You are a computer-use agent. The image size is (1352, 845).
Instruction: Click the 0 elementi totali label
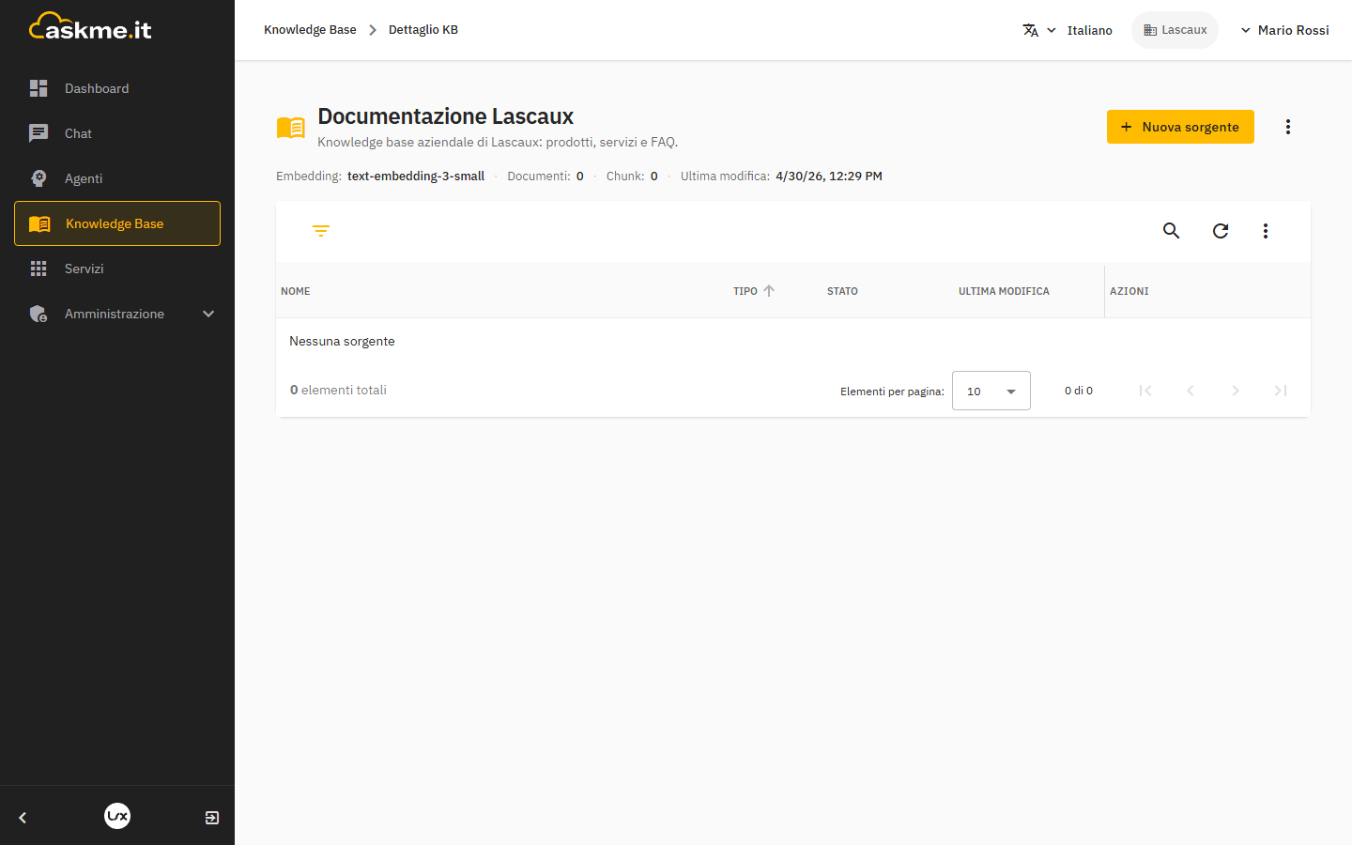coord(338,391)
